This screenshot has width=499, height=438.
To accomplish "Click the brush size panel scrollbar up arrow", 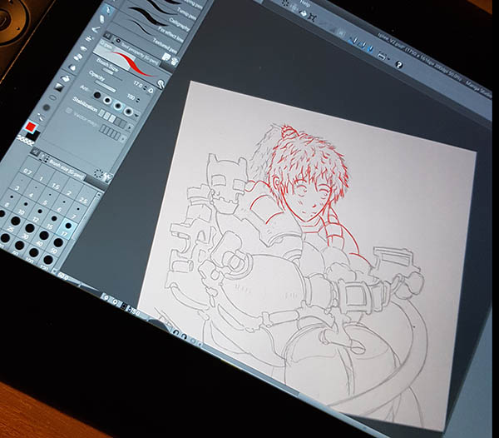I will (97, 195).
